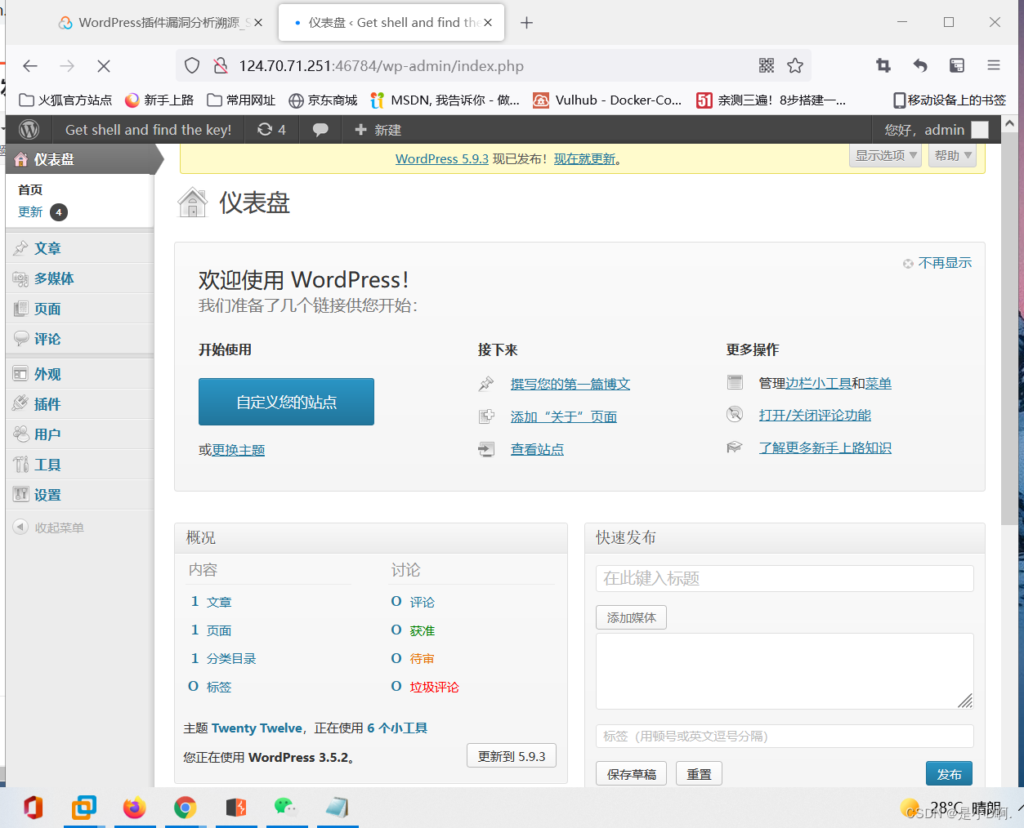Dismiss welcome panel via 不再显示
The width and height of the screenshot is (1024, 828).
pos(937,263)
